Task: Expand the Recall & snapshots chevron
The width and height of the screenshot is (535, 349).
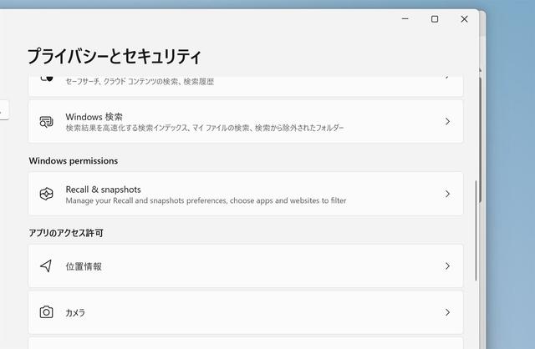Action: pyautogui.click(x=447, y=194)
